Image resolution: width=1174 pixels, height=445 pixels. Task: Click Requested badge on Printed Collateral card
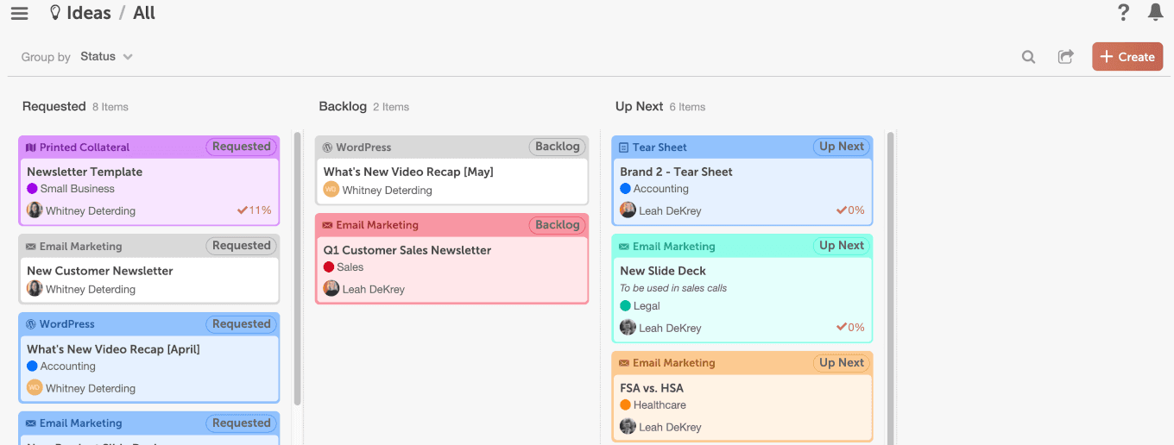(242, 147)
